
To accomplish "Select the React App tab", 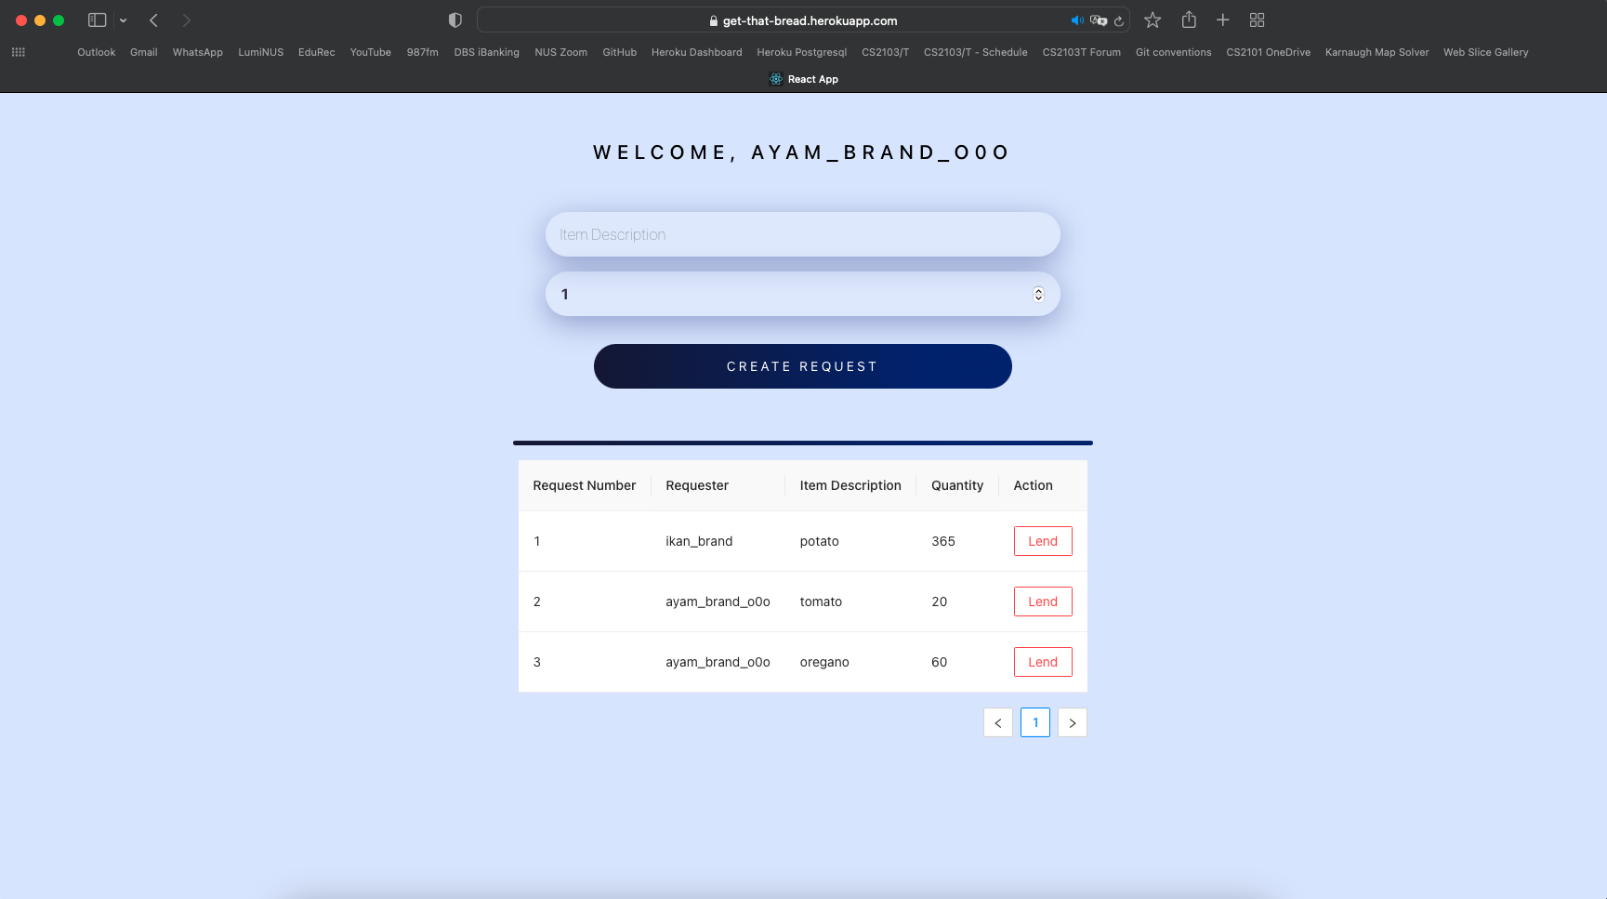I will (804, 79).
